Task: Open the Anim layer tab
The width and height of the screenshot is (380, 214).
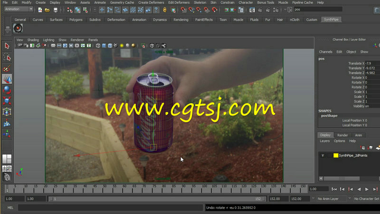Action: 359,135
